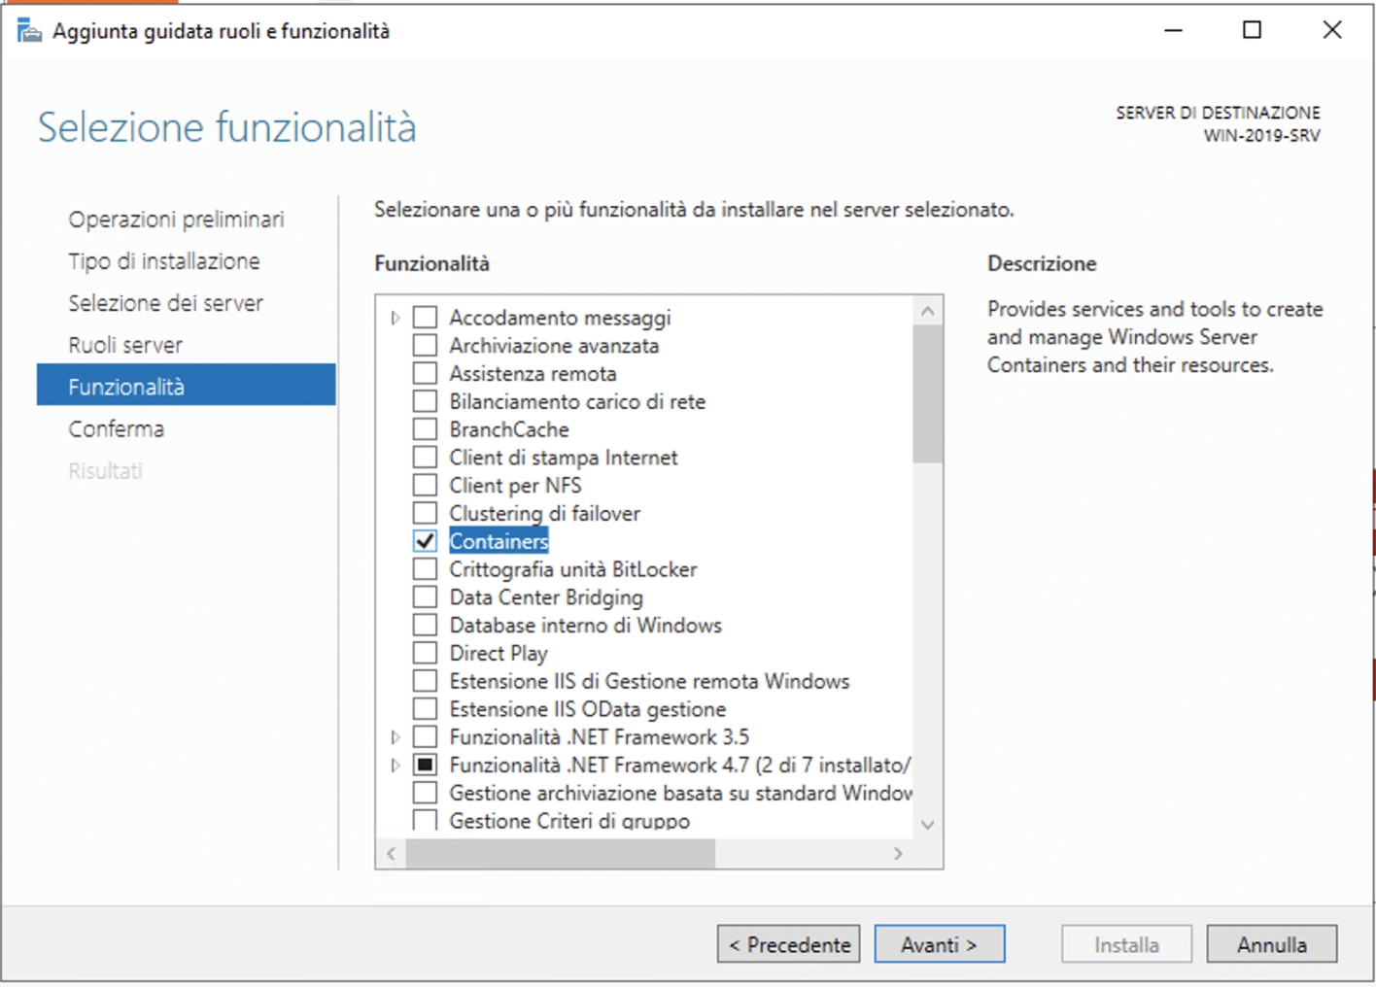Click the wizard icon in the title bar
This screenshot has width=1376, height=987.
pos(29,31)
